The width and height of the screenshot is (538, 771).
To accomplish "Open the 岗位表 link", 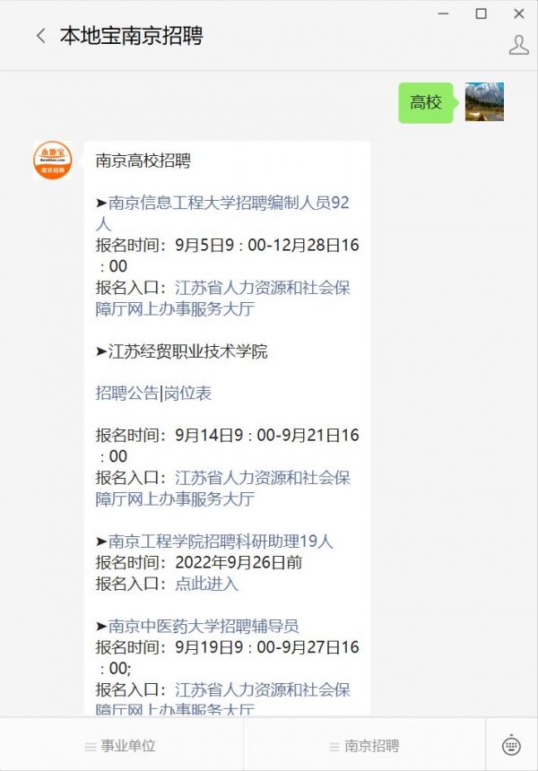I will [187, 393].
